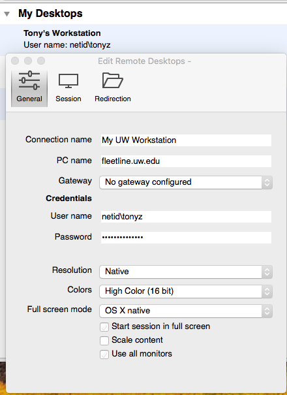
Task: Open the Gateway dropdown
Action: point(186,182)
